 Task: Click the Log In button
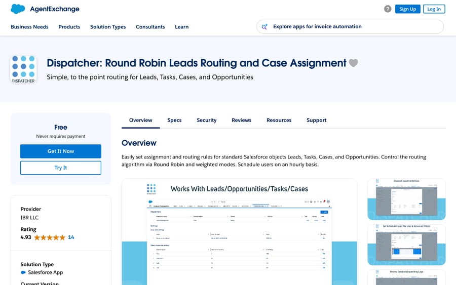(x=434, y=9)
